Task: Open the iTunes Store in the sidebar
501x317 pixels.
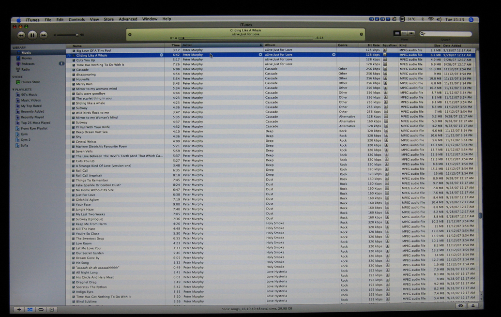Action: (30, 82)
